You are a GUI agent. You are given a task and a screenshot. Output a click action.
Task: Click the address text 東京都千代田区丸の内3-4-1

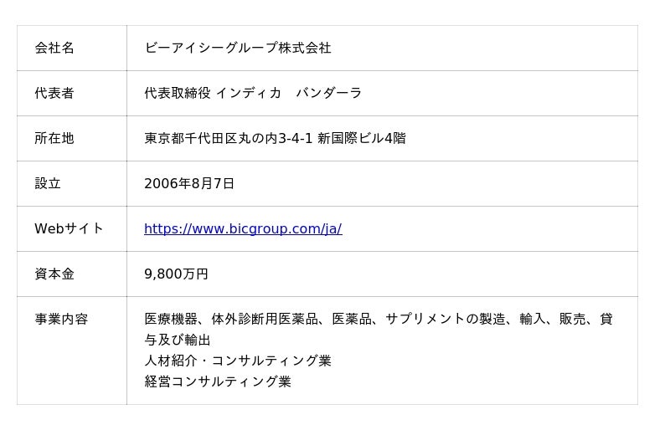(228, 139)
